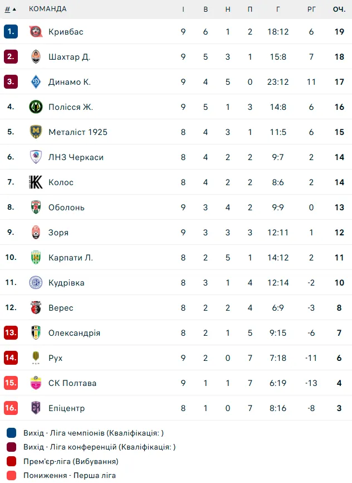
Task: Click the Зоря club crest
Action: tap(36, 233)
